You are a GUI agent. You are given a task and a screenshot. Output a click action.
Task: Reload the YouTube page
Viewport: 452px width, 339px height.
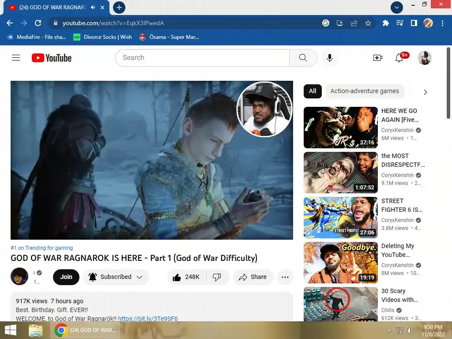[38, 23]
